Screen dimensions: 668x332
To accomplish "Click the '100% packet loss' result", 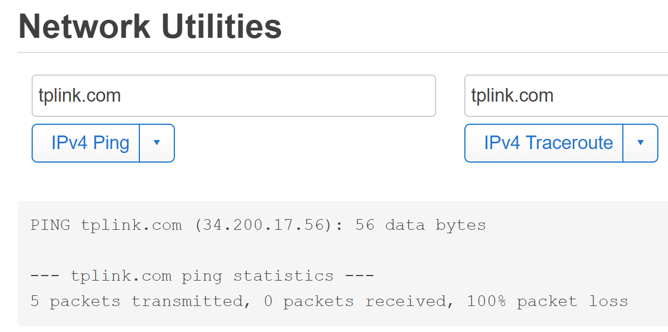I will 547,302.
